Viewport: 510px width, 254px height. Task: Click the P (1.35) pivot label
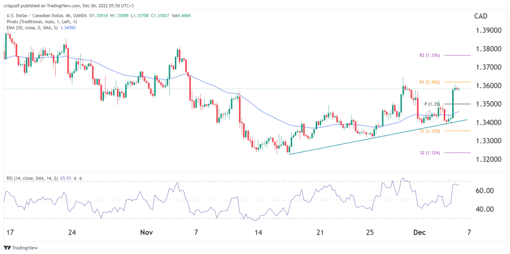[432, 104]
